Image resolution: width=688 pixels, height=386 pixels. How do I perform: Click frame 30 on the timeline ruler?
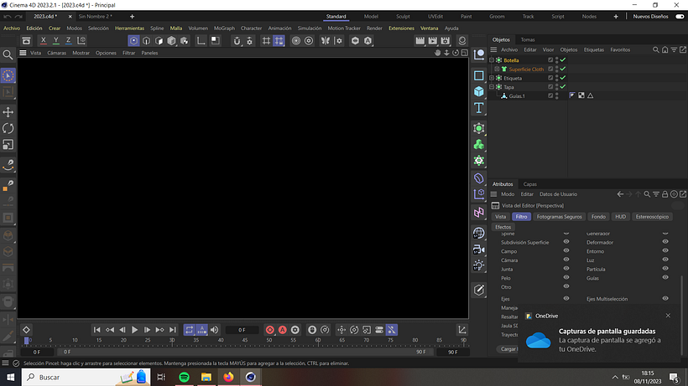click(173, 341)
